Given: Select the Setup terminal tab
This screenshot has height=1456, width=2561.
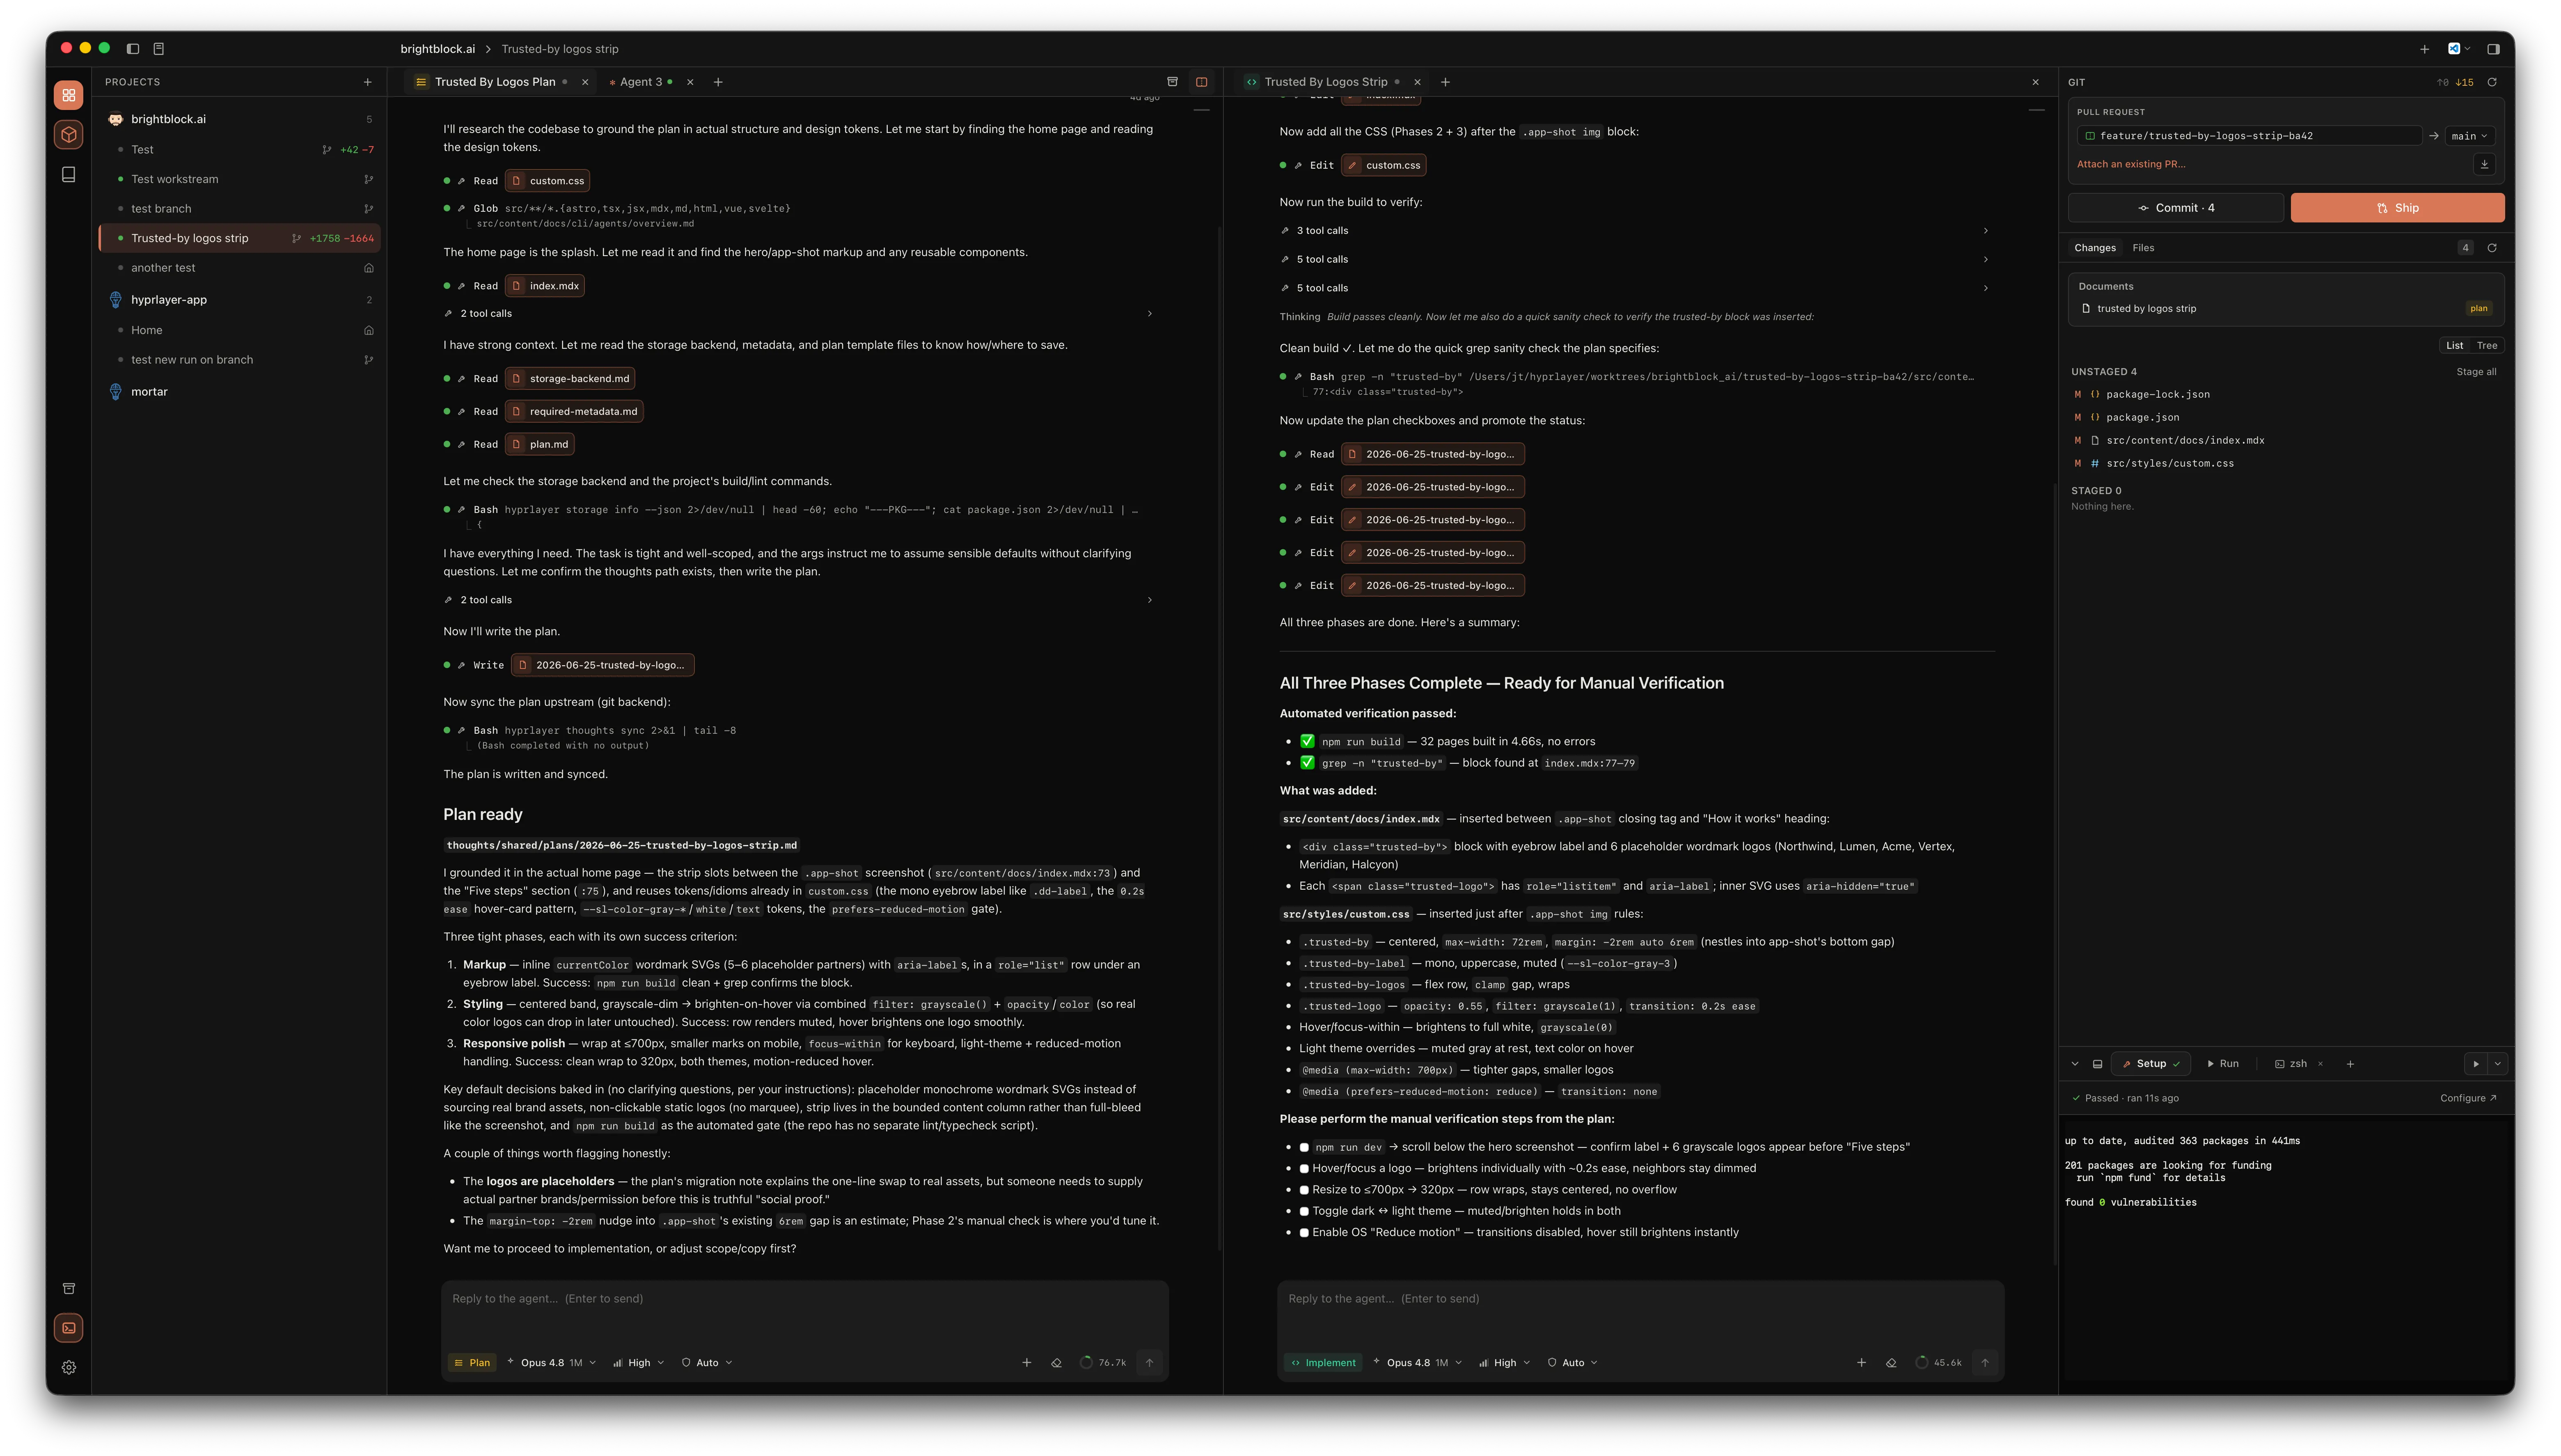Looking at the screenshot, I should pos(2150,1064).
